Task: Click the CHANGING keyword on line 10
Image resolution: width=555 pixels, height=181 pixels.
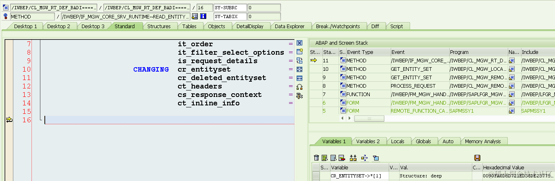Action: click(x=151, y=69)
